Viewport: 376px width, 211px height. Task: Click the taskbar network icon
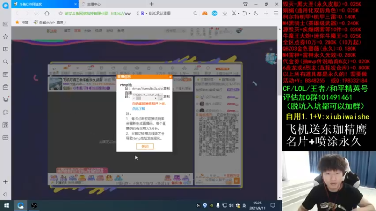pos(225,205)
